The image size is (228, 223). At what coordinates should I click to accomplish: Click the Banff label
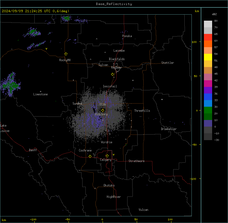(x=33, y=150)
